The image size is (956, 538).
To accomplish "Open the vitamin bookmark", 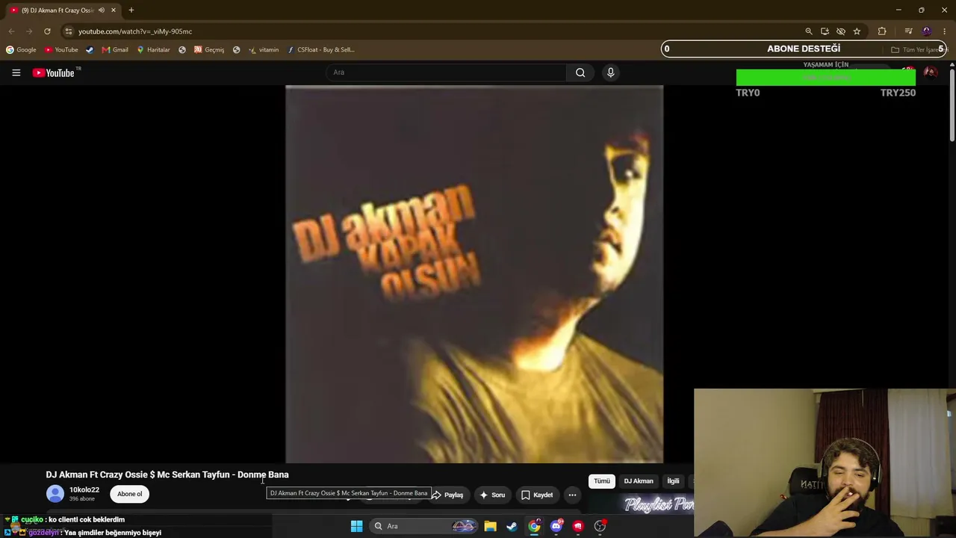I will pos(264,50).
